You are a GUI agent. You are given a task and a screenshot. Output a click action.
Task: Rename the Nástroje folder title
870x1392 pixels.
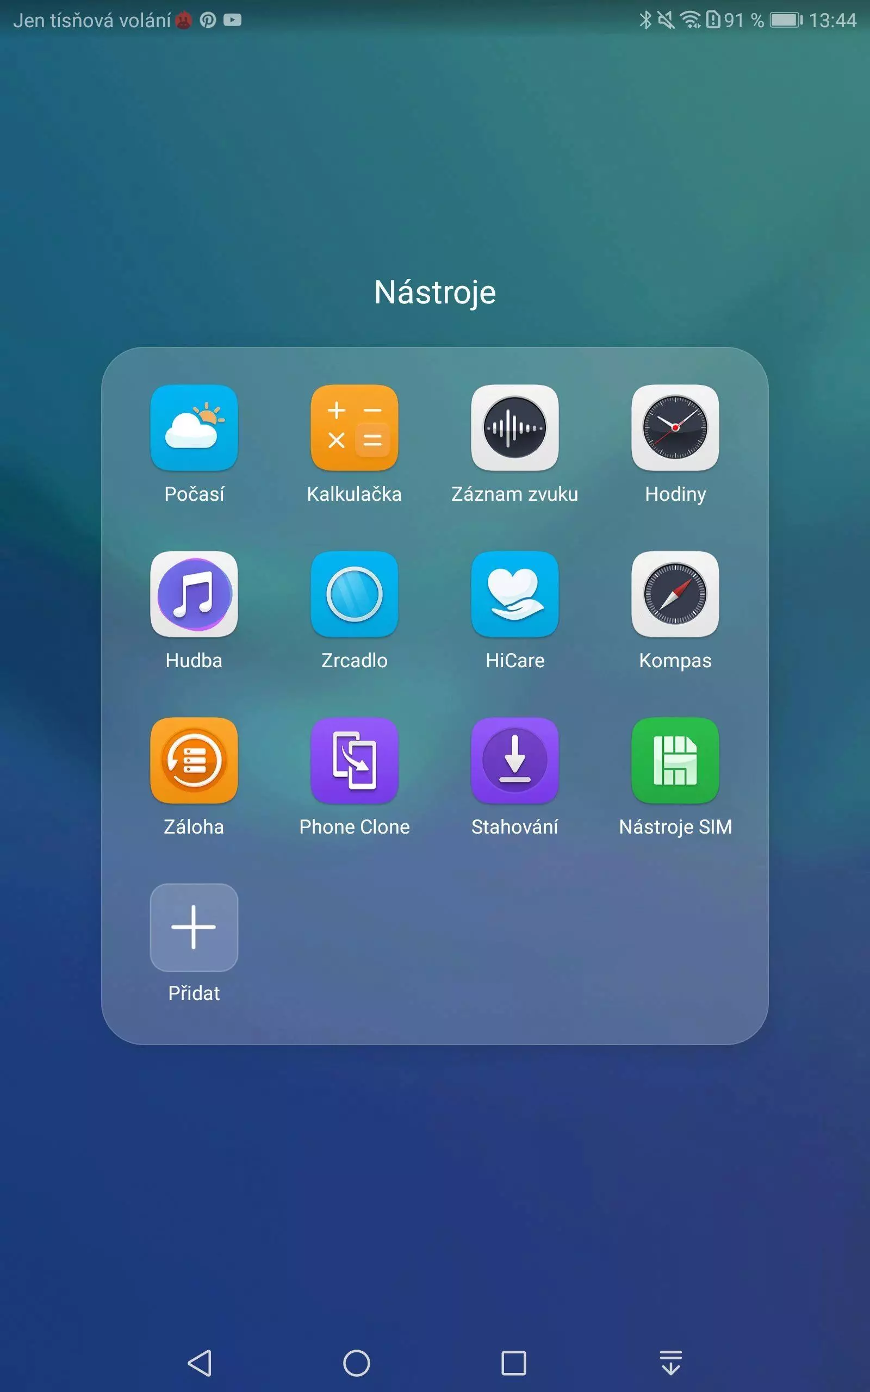pos(435,292)
